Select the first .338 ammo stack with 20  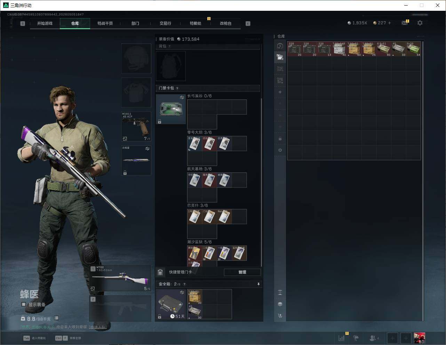pos(295,49)
